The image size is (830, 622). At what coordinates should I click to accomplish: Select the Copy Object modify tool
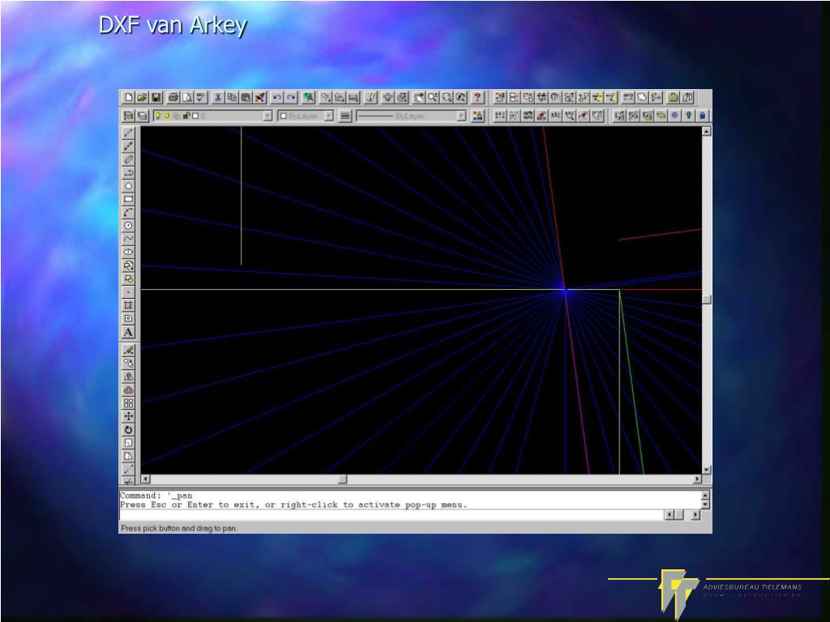pyautogui.click(x=128, y=364)
